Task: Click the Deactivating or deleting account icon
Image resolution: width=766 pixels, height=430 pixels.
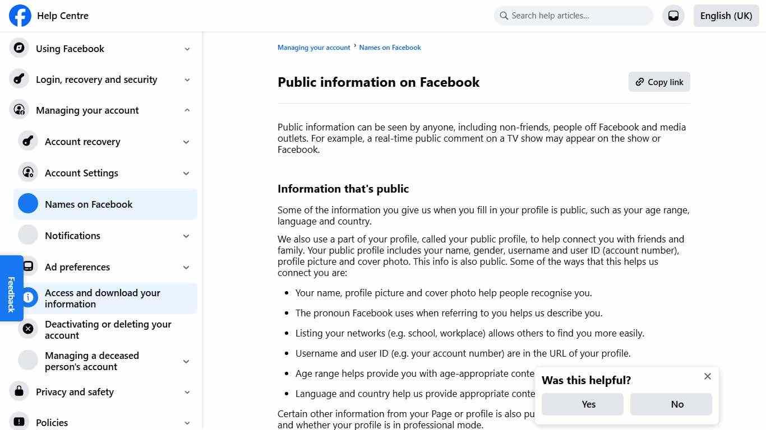Action: tap(27, 329)
